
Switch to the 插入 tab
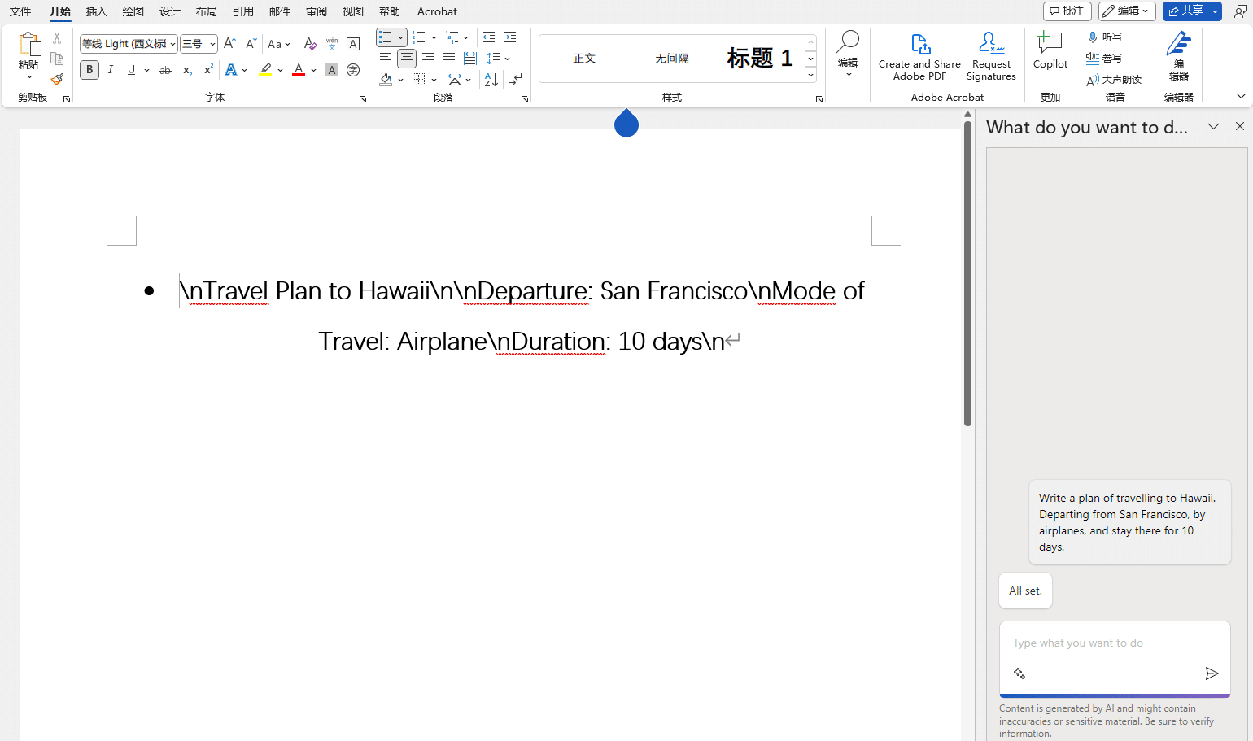tap(97, 11)
